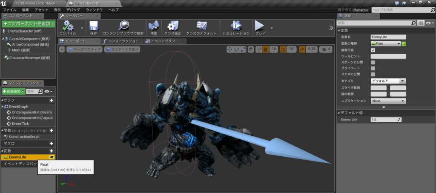This screenshot has width=436, height=193.
Task: Click コンポーネントを追加 button
Action: 29,24
